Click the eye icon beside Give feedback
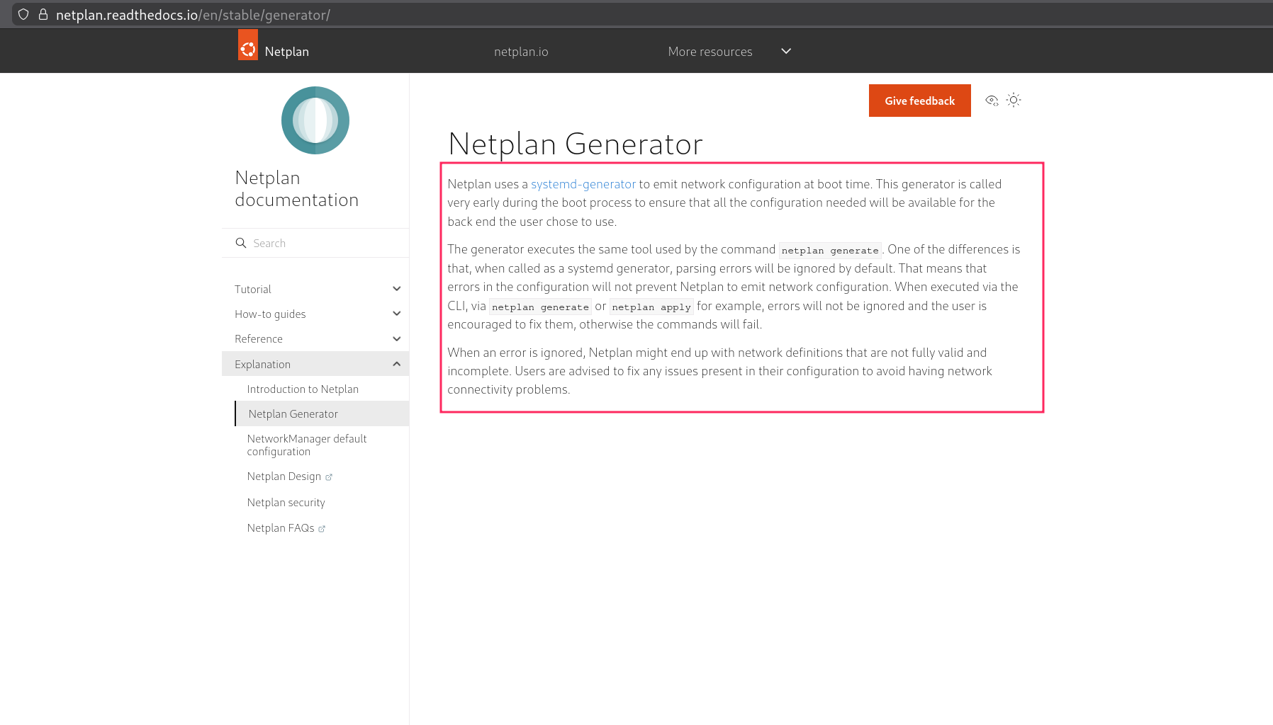1273x725 pixels. click(992, 101)
